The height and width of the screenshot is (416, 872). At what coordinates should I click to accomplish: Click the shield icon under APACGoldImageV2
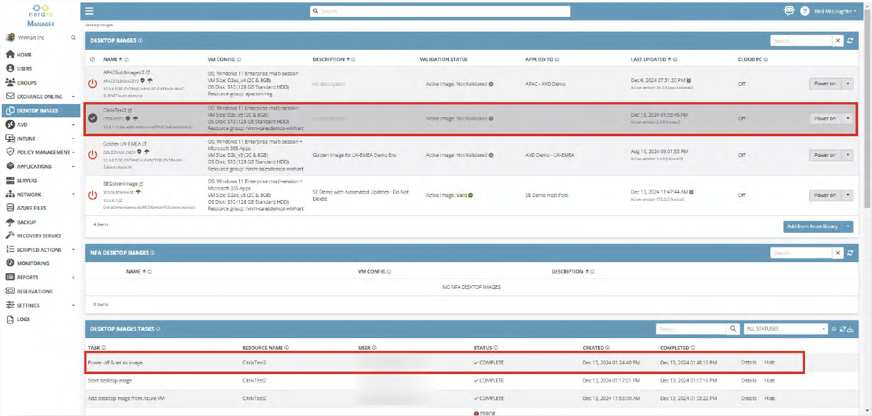(x=142, y=80)
